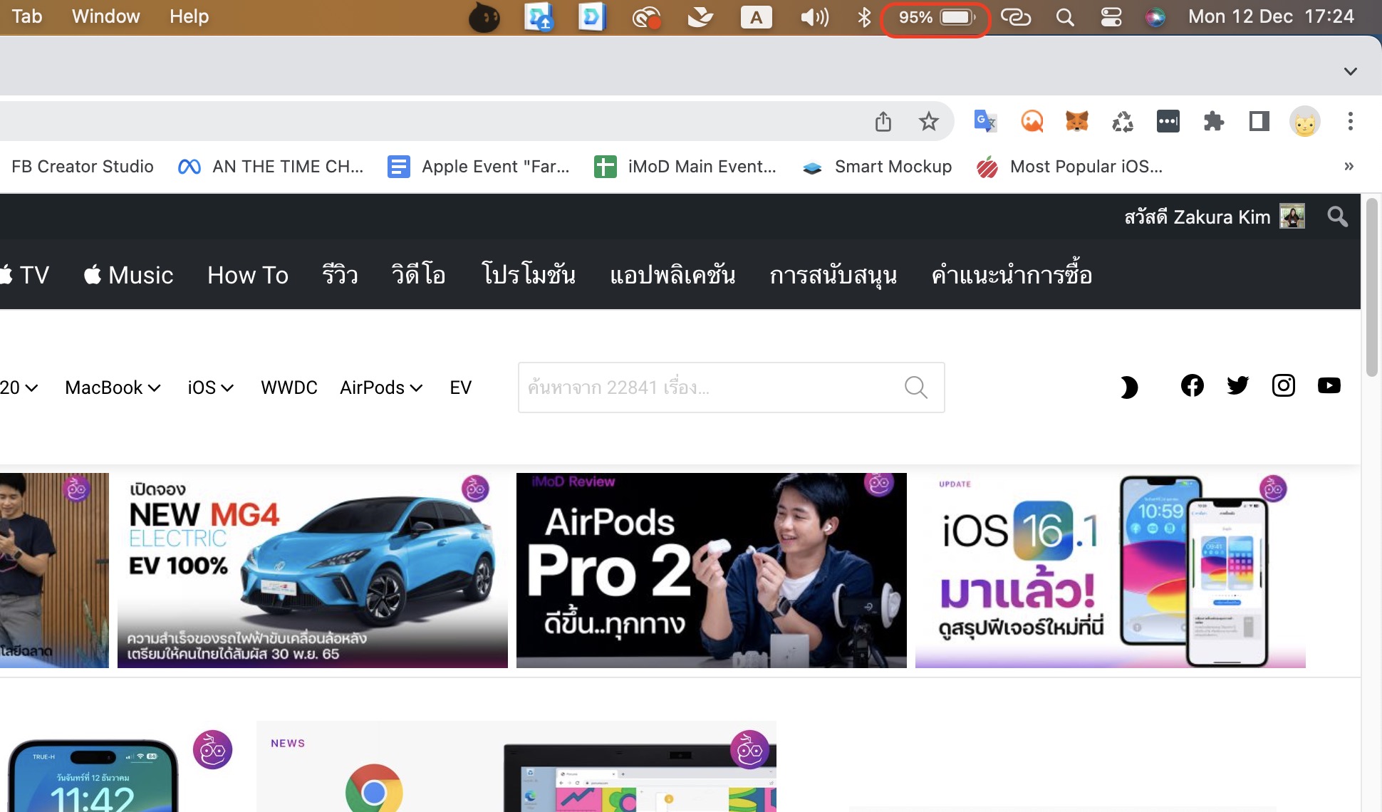The width and height of the screenshot is (1382, 812).
Task: Open the site's Twitter icon
Action: pos(1237,386)
